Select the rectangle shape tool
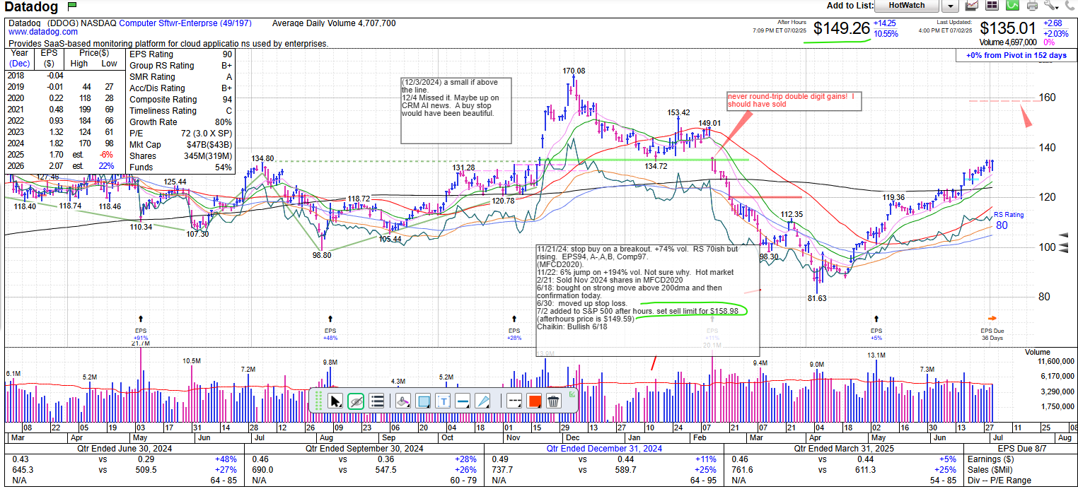 click(x=423, y=401)
